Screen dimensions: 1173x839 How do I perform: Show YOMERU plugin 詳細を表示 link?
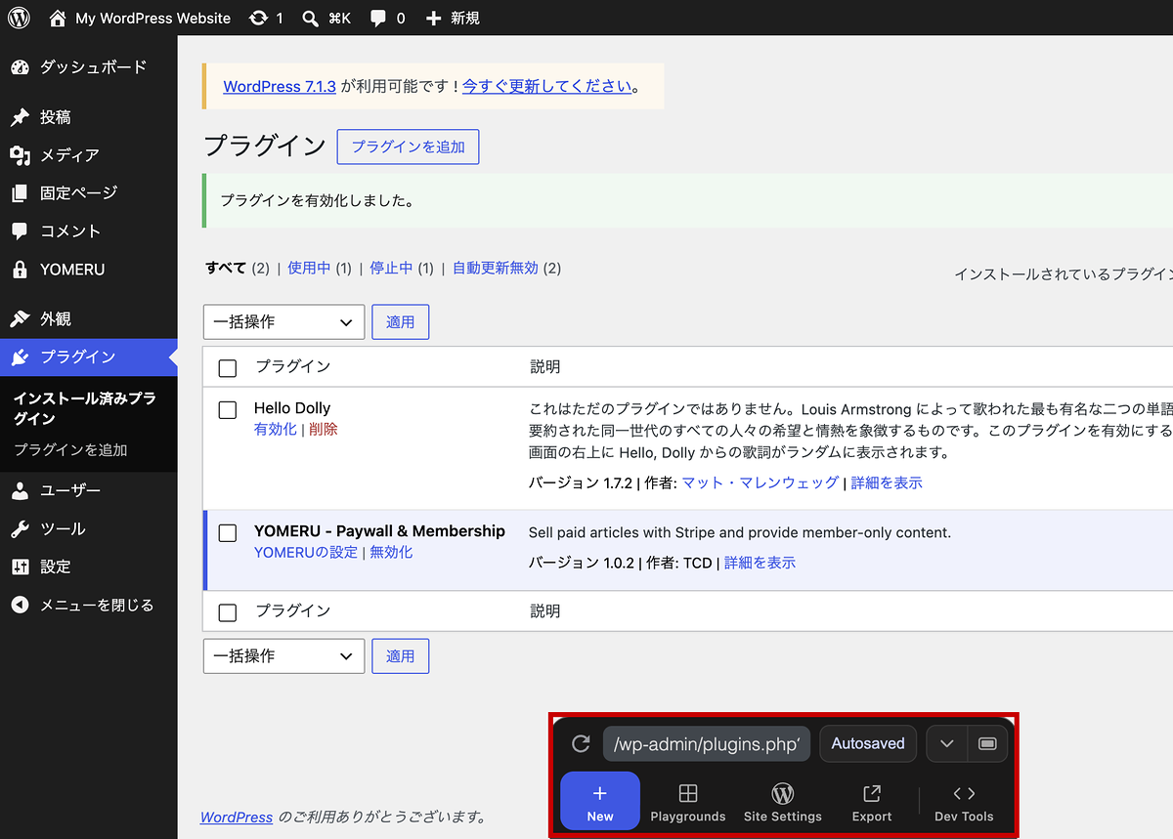point(760,563)
